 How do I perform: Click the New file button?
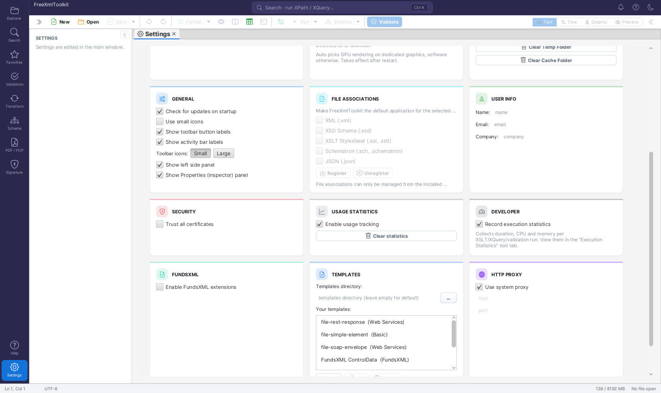pos(60,22)
